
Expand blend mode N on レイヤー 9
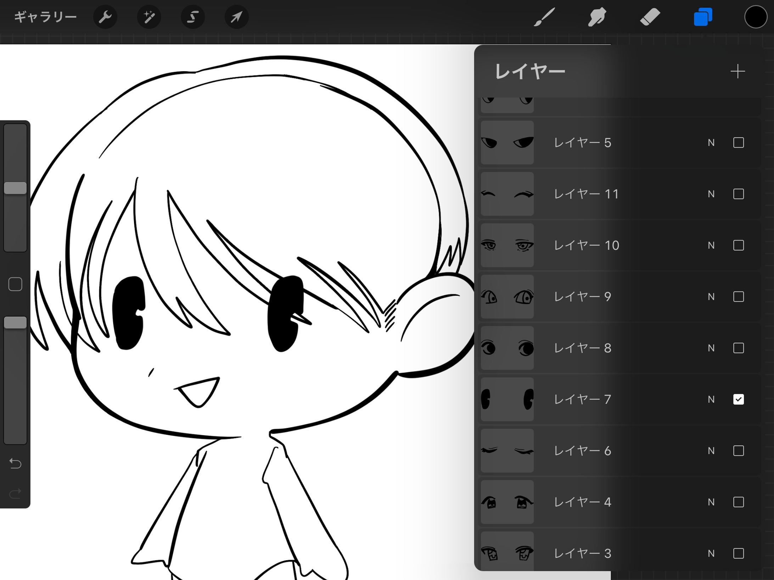pos(711,297)
